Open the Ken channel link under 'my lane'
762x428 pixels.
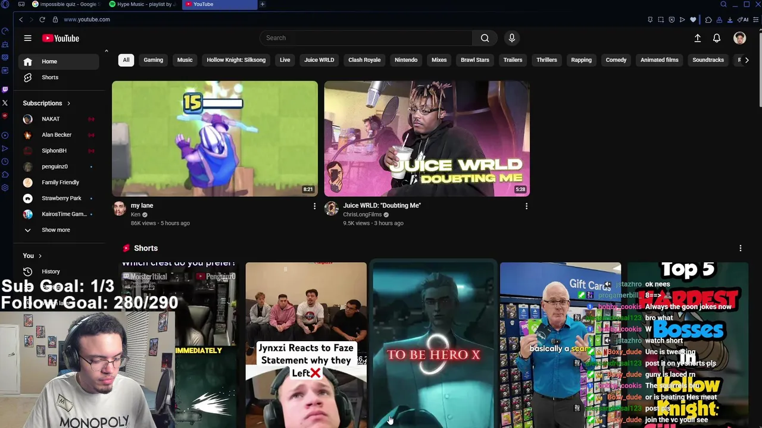coord(136,215)
